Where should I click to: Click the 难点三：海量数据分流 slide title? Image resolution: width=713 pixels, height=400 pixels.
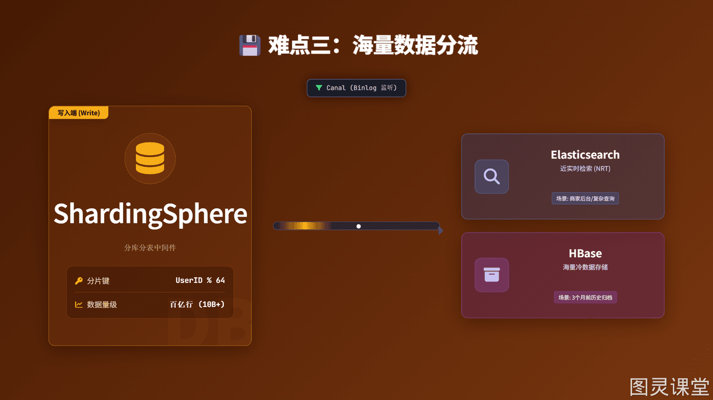373,45
